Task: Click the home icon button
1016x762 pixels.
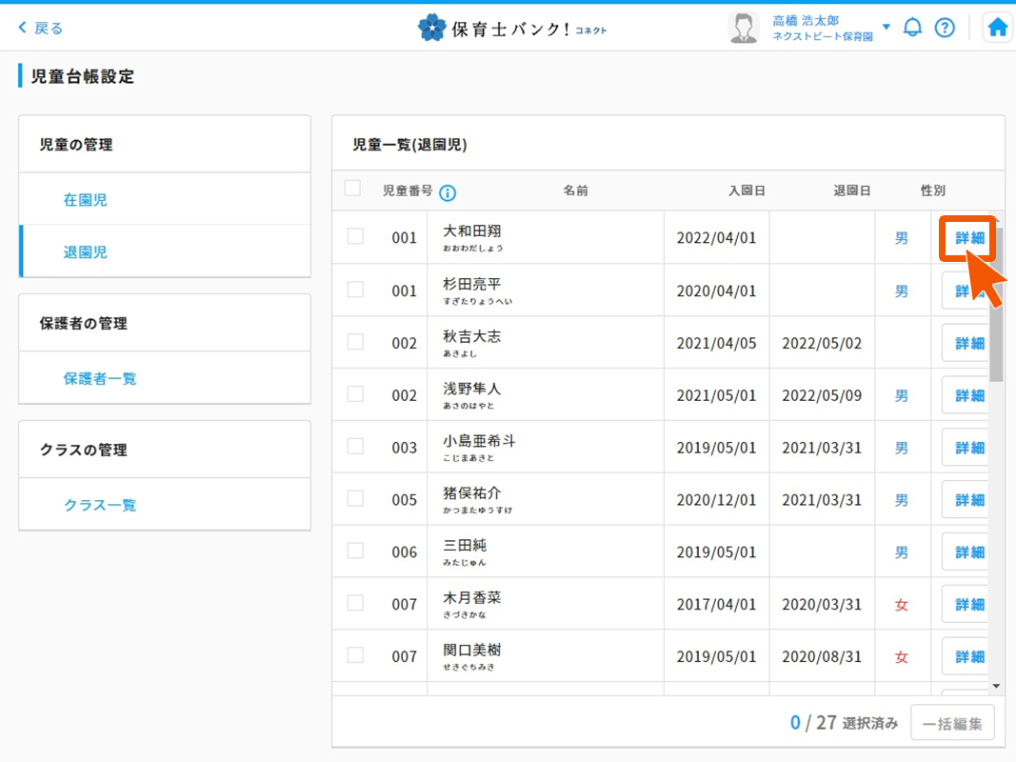Action: (997, 28)
